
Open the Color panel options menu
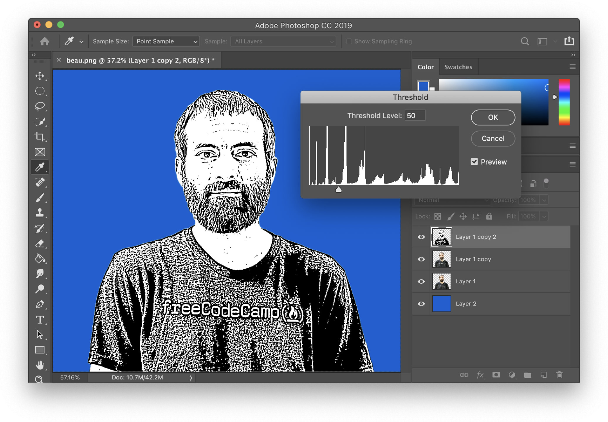(572, 67)
